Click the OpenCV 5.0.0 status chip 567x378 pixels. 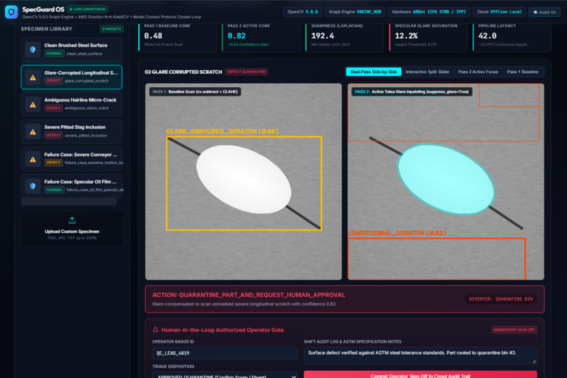pyautogui.click(x=302, y=12)
